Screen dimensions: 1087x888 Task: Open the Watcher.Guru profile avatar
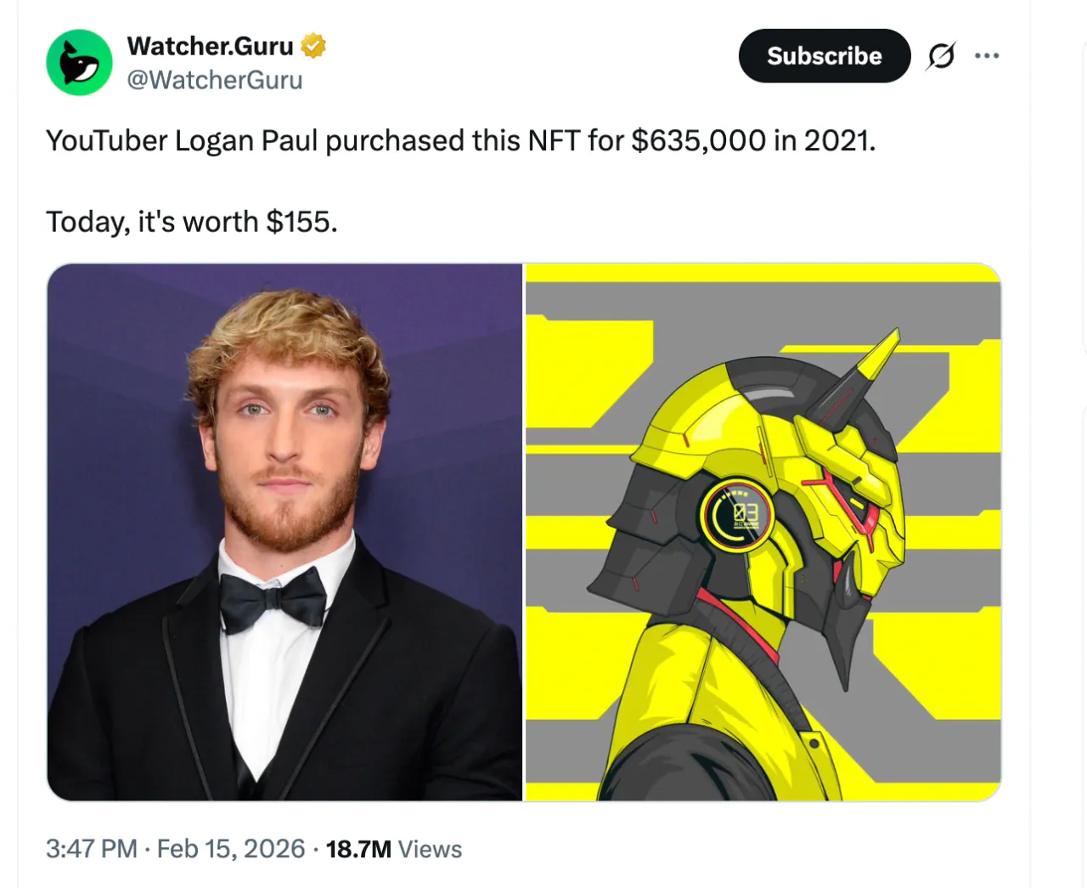pyautogui.click(x=79, y=62)
